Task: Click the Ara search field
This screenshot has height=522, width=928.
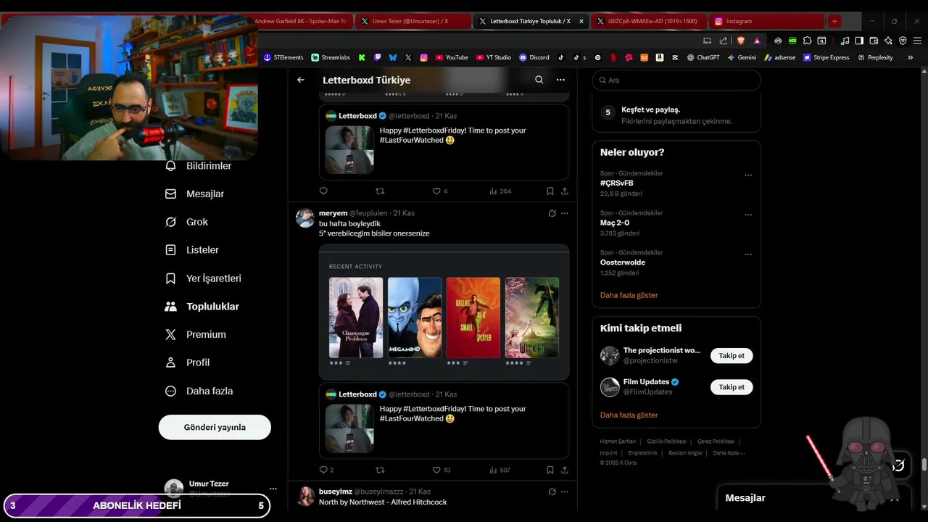Action: (676, 80)
